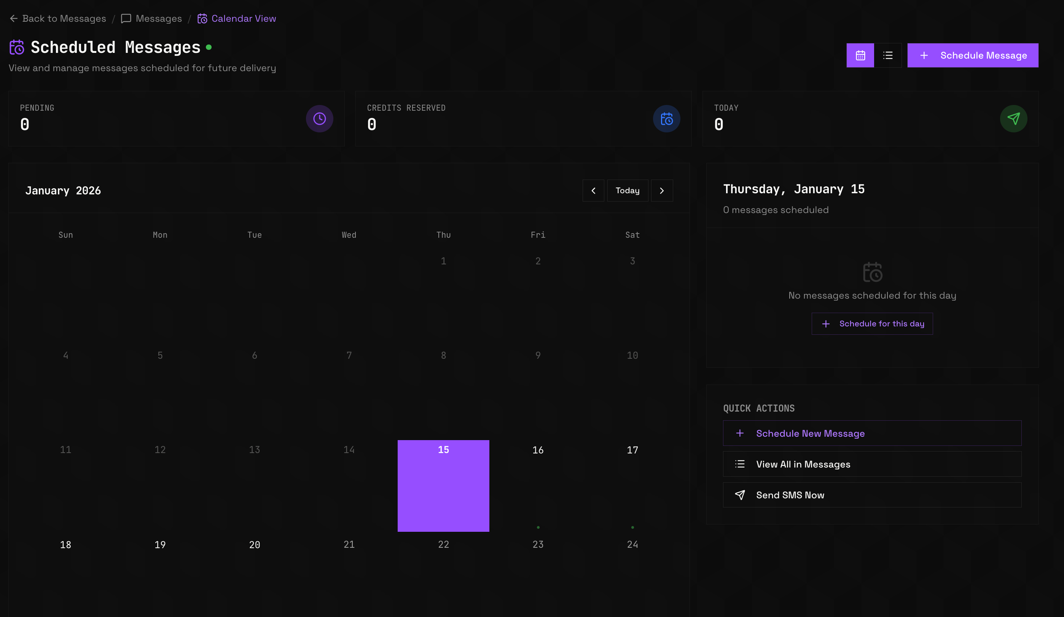Jump back using the Today button
The image size is (1064, 617).
click(628, 190)
